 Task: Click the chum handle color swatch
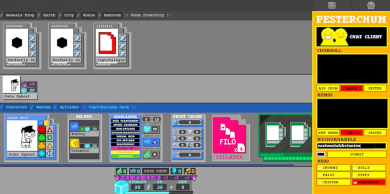(321, 154)
